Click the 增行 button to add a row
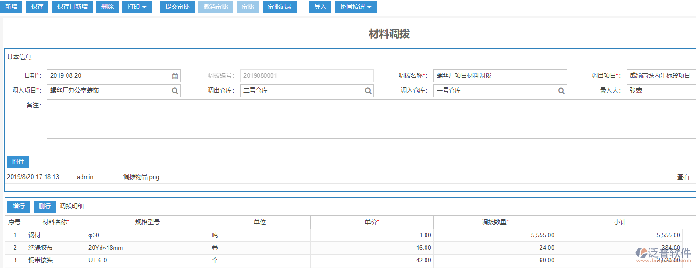 (x=18, y=206)
